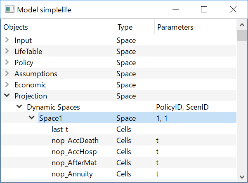The height and width of the screenshot is (183, 248).
Task: Click the scrollbar down arrow
Action: click(x=242, y=177)
